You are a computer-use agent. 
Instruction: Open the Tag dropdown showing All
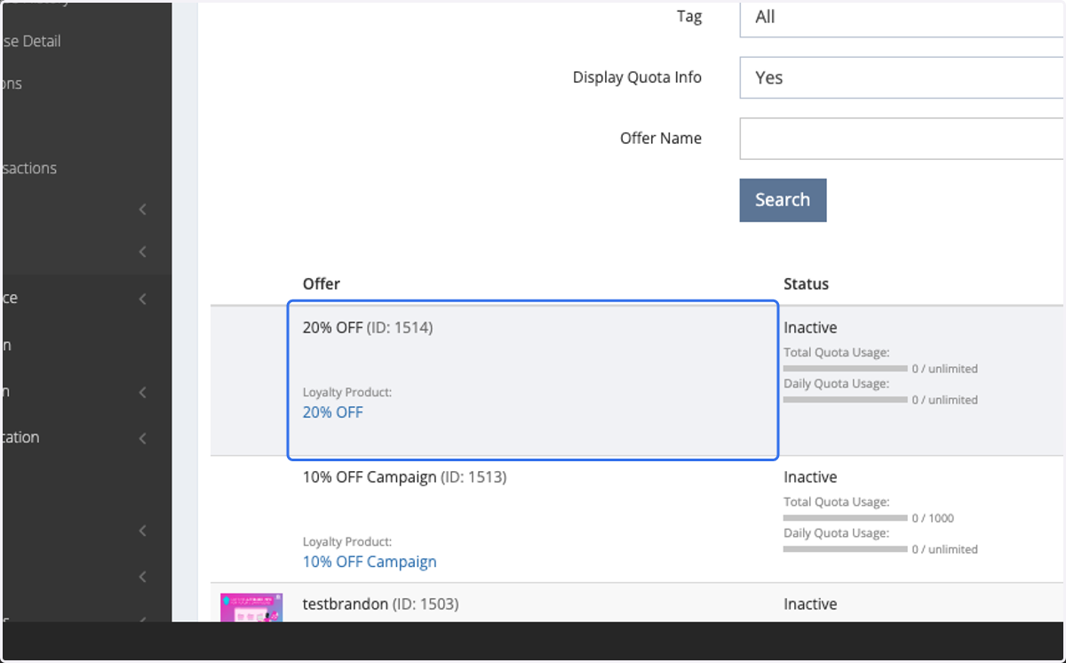902,20
